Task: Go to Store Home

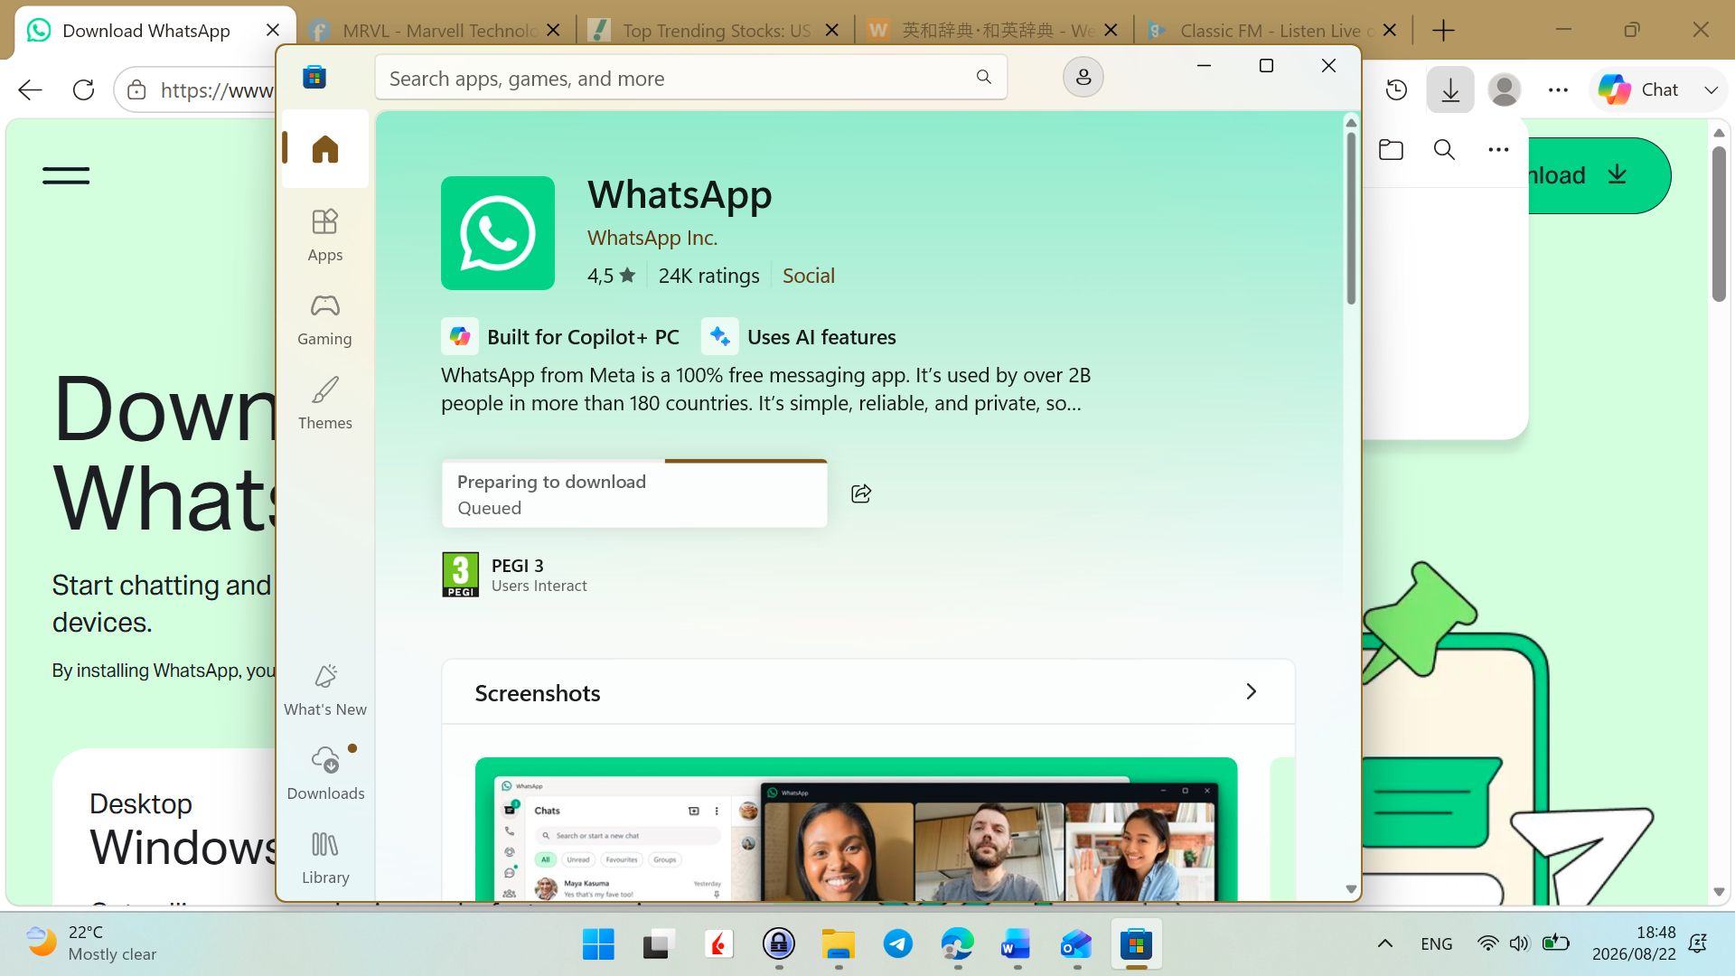Action: pyautogui.click(x=324, y=149)
